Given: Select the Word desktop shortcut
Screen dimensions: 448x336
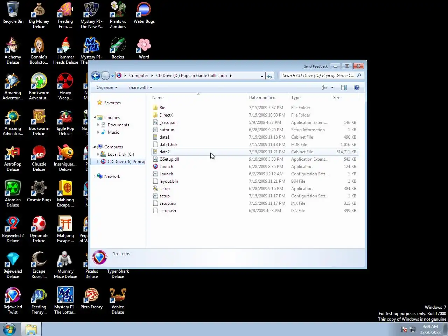Looking at the screenshot, I should click(144, 48).
